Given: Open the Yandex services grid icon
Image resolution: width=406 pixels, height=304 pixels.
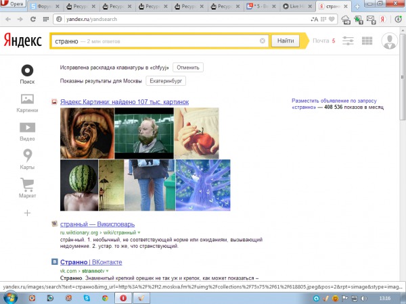Looking at the screenshot, I should pos(367,41).
